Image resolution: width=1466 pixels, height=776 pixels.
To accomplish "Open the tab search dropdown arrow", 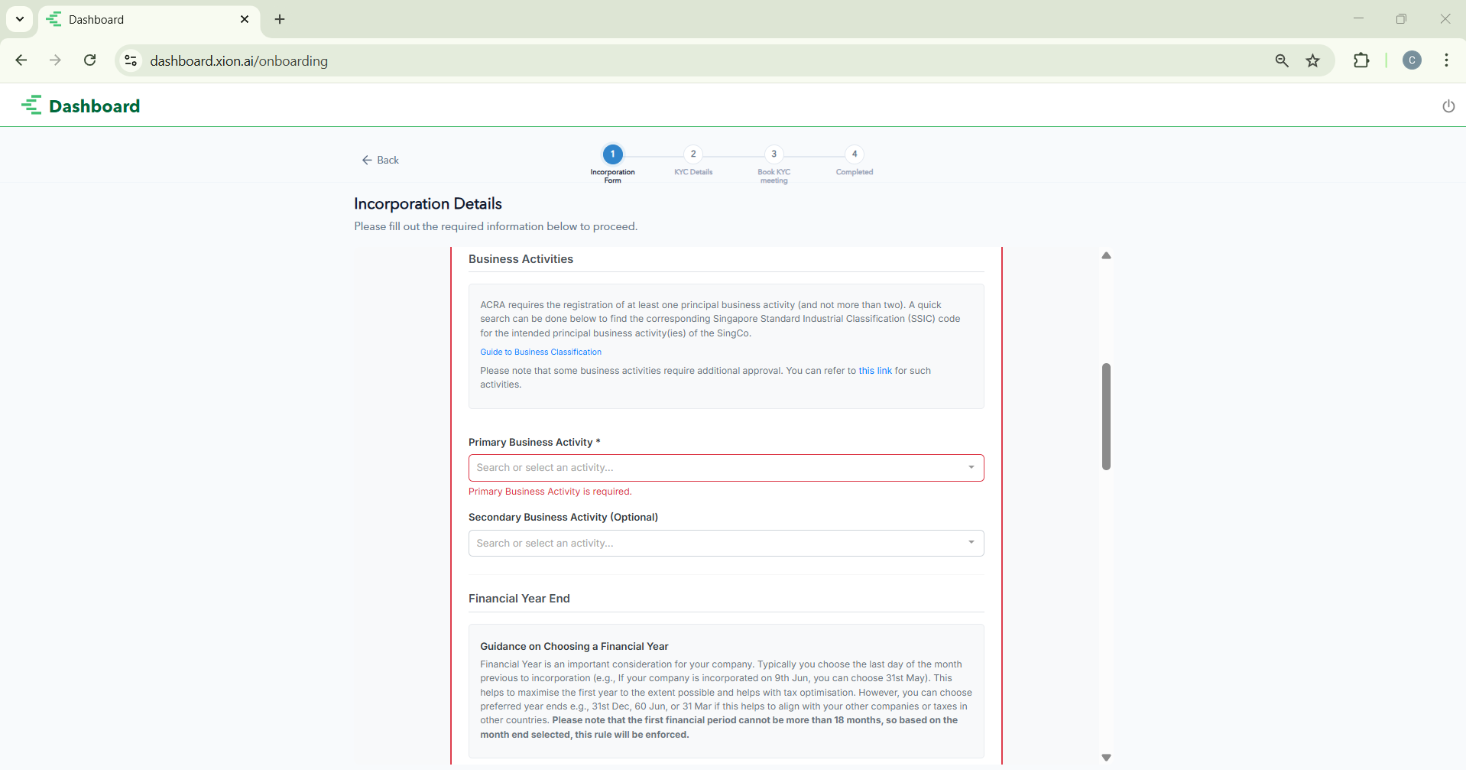I will [x=20, y=19].
